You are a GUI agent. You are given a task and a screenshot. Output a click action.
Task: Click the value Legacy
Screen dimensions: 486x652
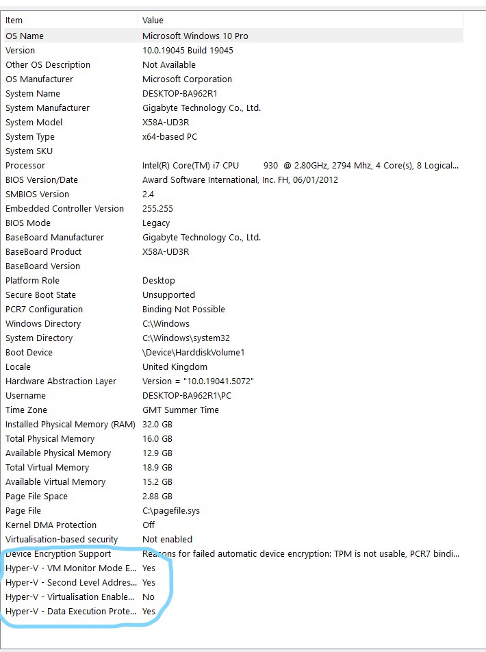(156, 223)
